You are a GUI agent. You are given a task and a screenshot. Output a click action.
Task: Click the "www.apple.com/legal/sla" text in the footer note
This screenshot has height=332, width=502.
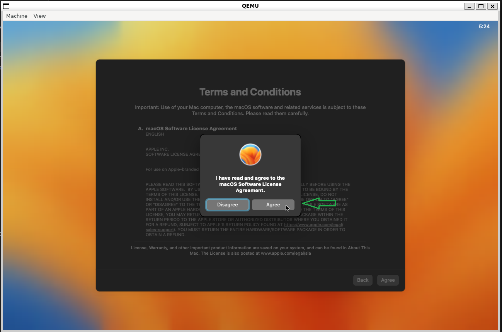pos(286,254)
